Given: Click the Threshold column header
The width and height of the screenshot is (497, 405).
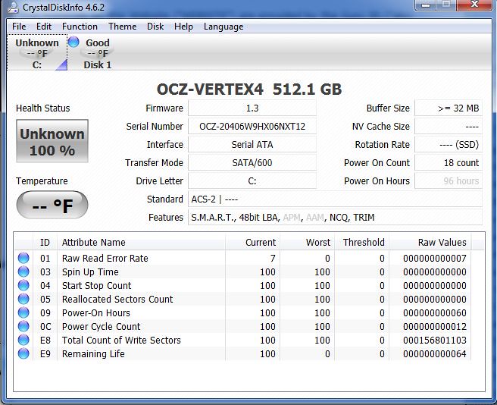Looking at the screenshot, I should coord(362,242).
